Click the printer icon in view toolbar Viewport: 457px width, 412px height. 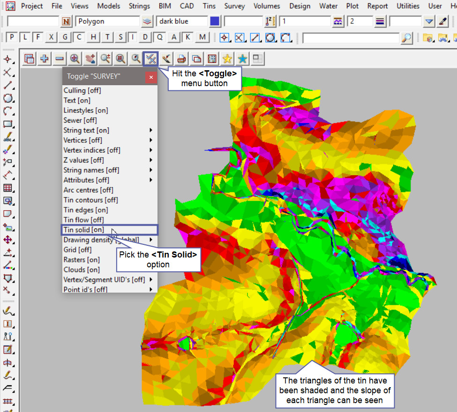click(x=181, y=59)
